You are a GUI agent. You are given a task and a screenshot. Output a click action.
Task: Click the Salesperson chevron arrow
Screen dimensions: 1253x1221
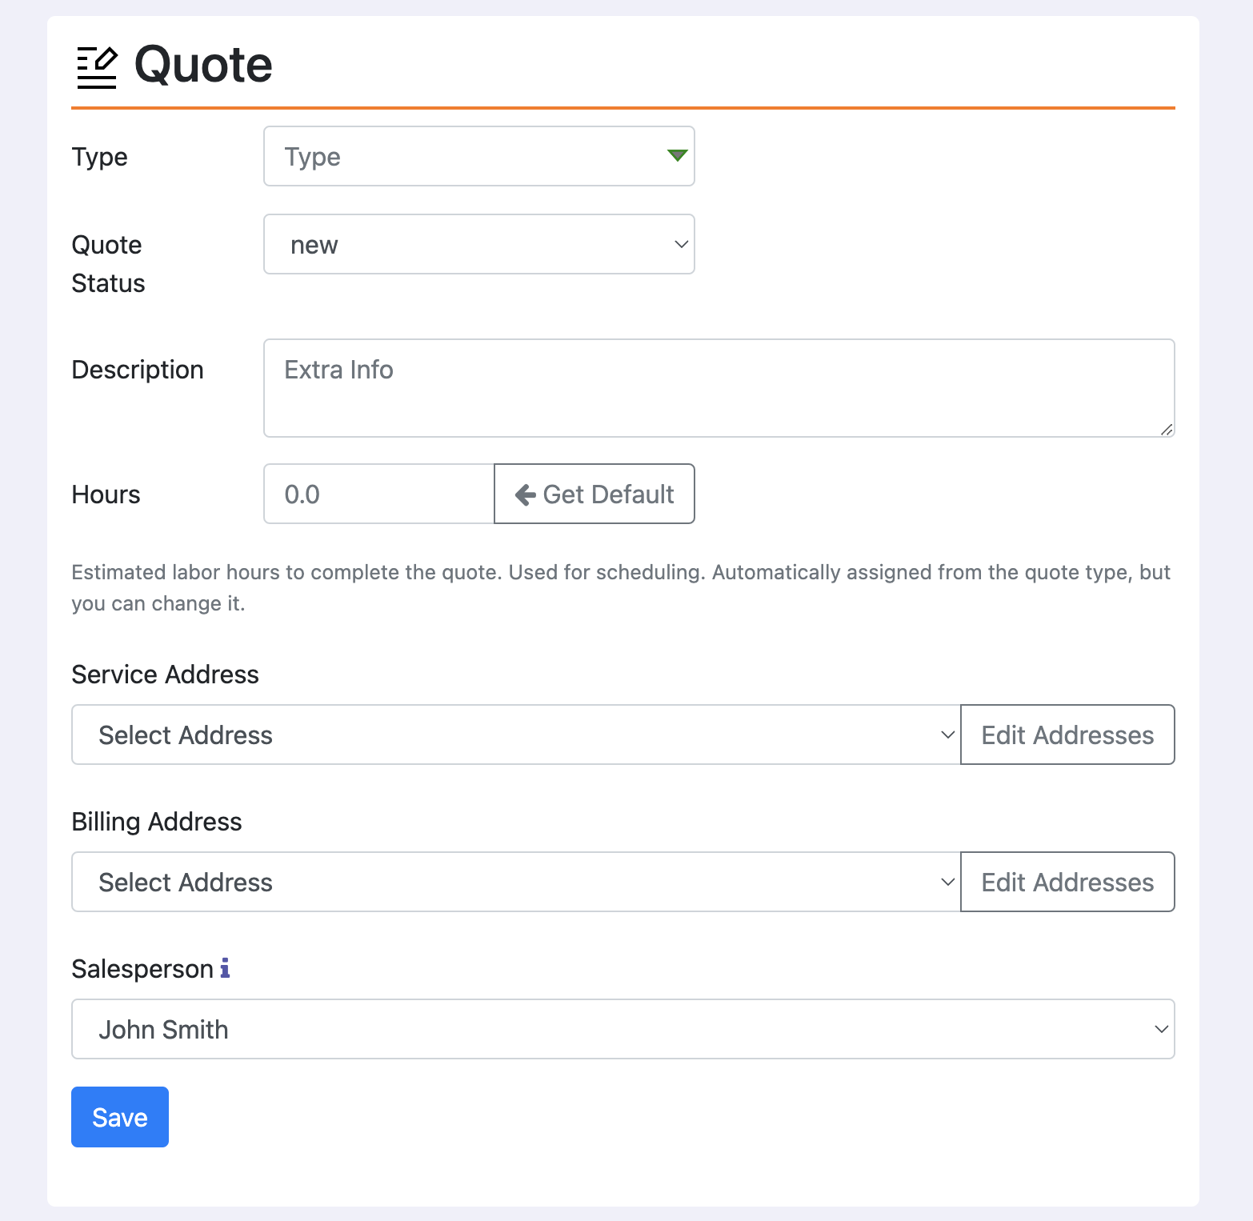[x=1161, y=1029]
